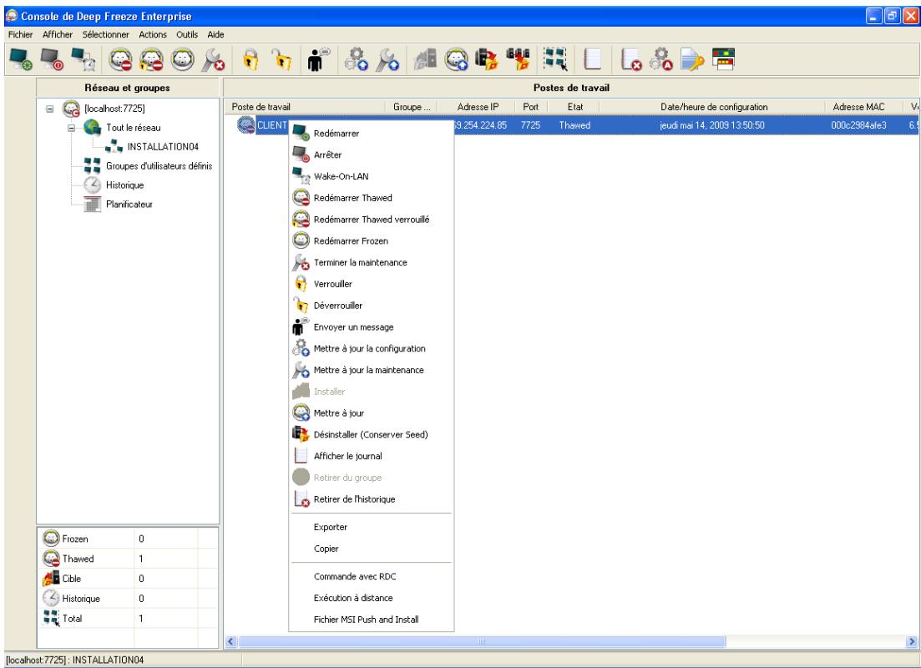The width and height of the screenshot is (921, 668).
Task: Choose Redémarrer Frozen in context menu
Action: (372, 240)
